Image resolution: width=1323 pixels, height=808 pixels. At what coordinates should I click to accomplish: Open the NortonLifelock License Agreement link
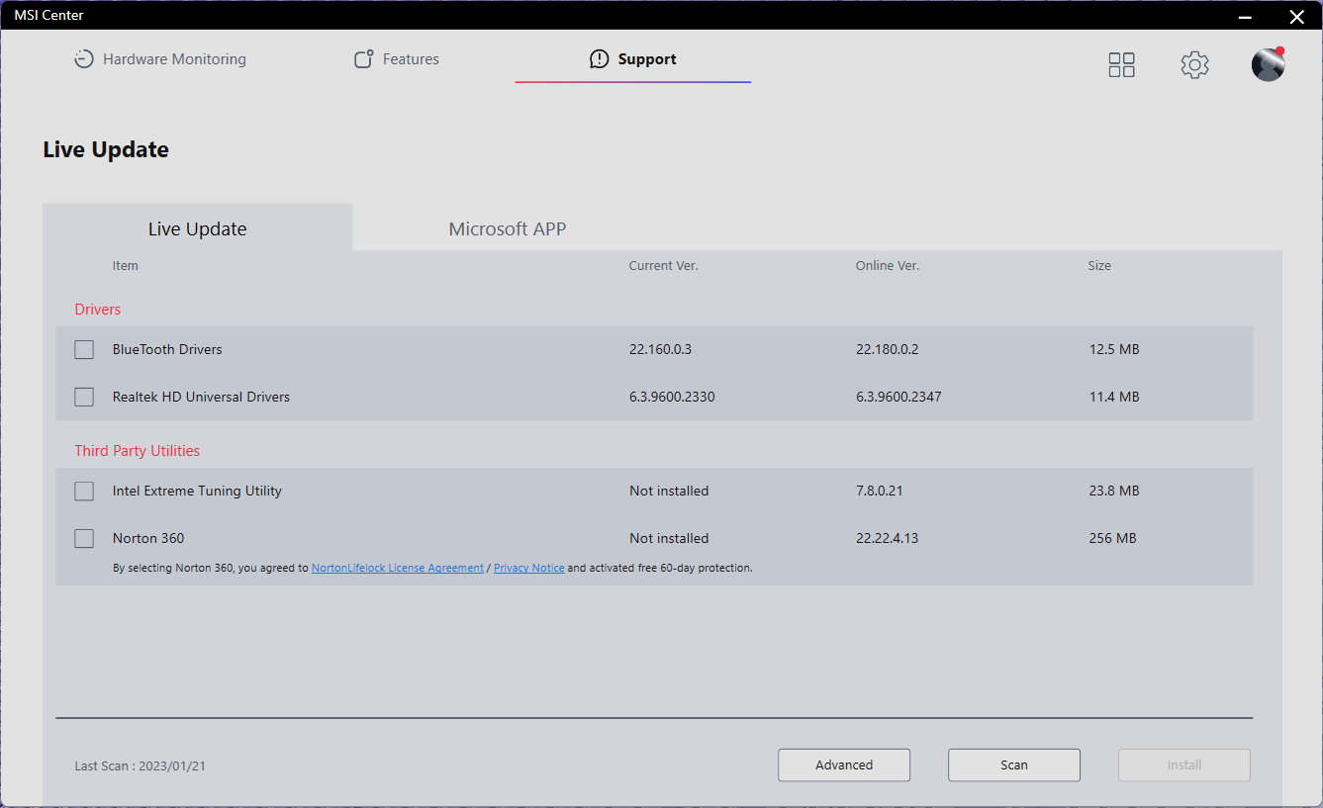point(397,567)
